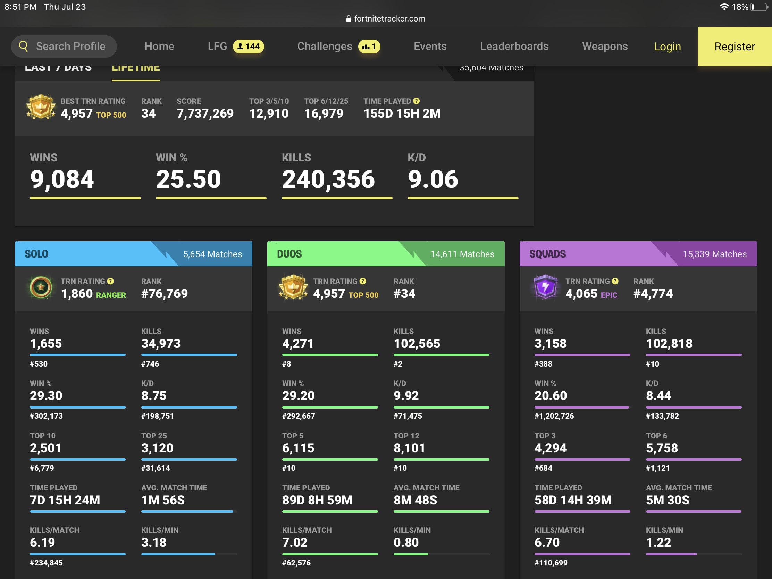This screenshot has width=772, height=579.
Task: Click the Duos Top 500 crown badge
Action: tap(293, 287)
